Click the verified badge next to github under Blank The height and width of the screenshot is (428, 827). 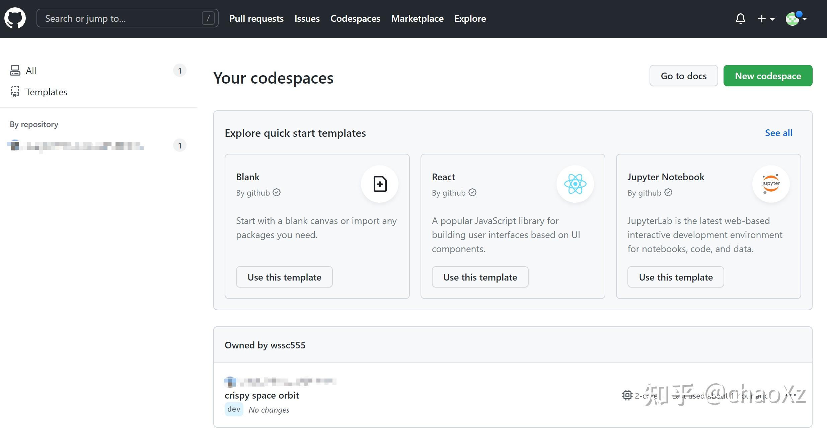pos(277,192)
